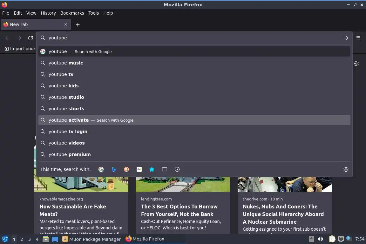Open the Edit menu
The width and height of the screenshot is (366, 244).
coord(18,13)
